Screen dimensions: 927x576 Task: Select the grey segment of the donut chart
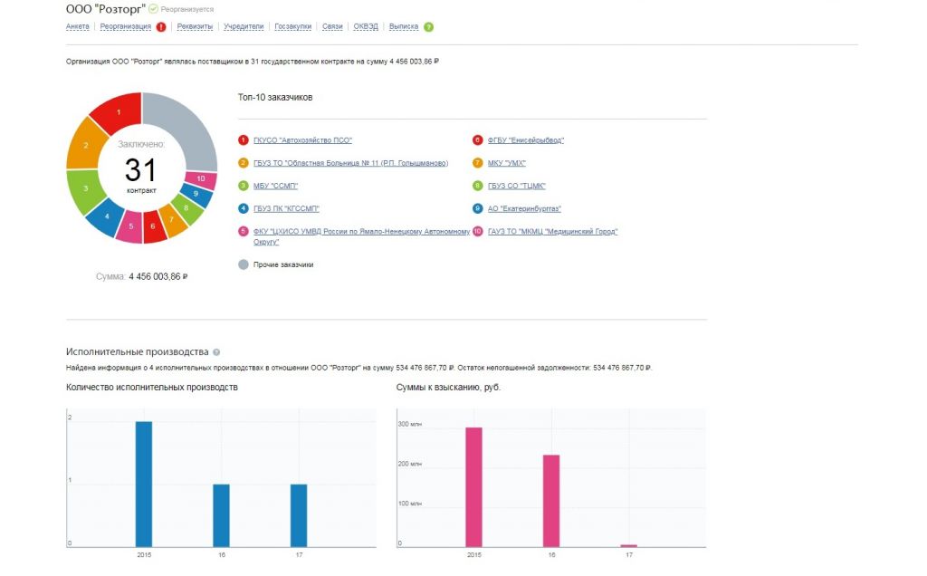coord(186,127)
